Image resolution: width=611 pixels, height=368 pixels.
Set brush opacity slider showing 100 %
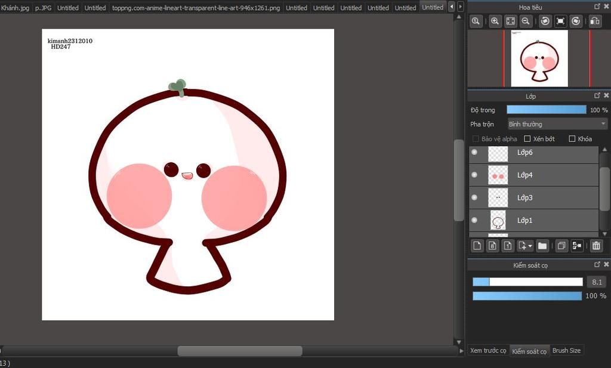pos(527,296)
